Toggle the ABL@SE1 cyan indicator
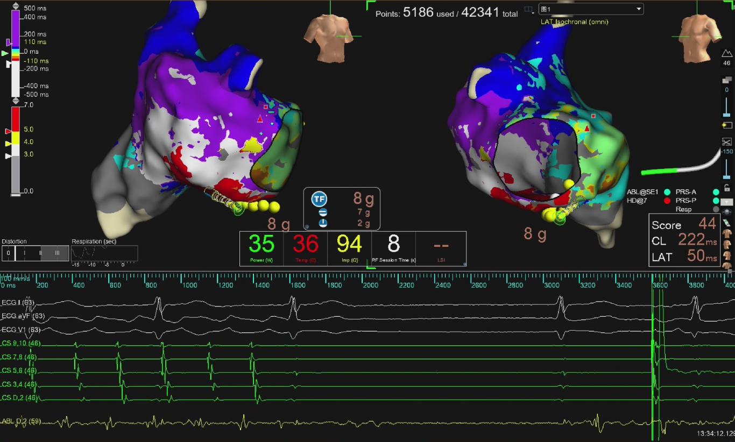 point(667,192)
